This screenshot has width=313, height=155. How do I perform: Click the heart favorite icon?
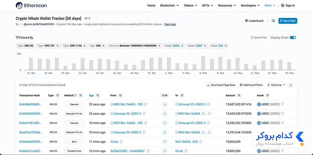(86, 18)
